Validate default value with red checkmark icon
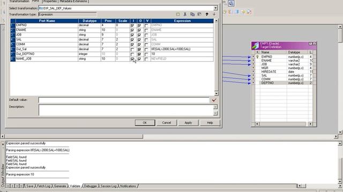This screenshot has width=343, height=192. point(214,100)
